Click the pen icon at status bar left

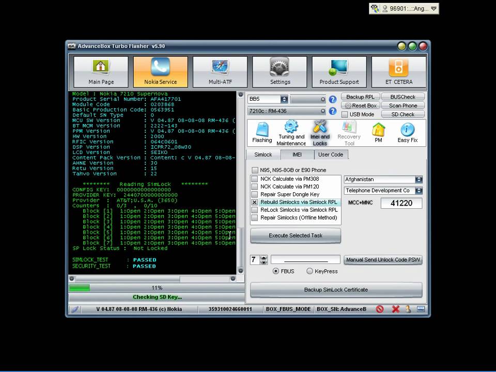click(x=74, y=309)
